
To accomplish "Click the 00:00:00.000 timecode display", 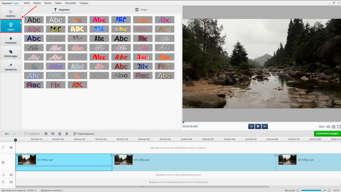I will tap(190, 126).
